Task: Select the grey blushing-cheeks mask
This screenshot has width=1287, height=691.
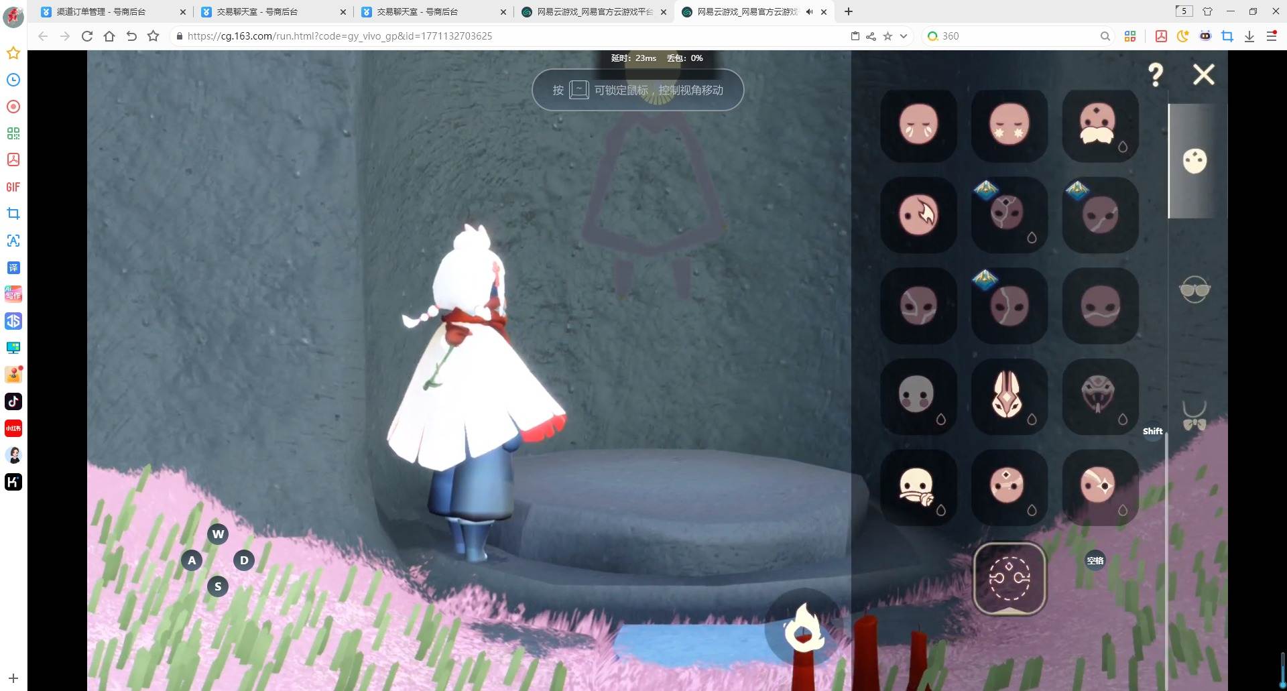Action: click(x=918, y=397)
